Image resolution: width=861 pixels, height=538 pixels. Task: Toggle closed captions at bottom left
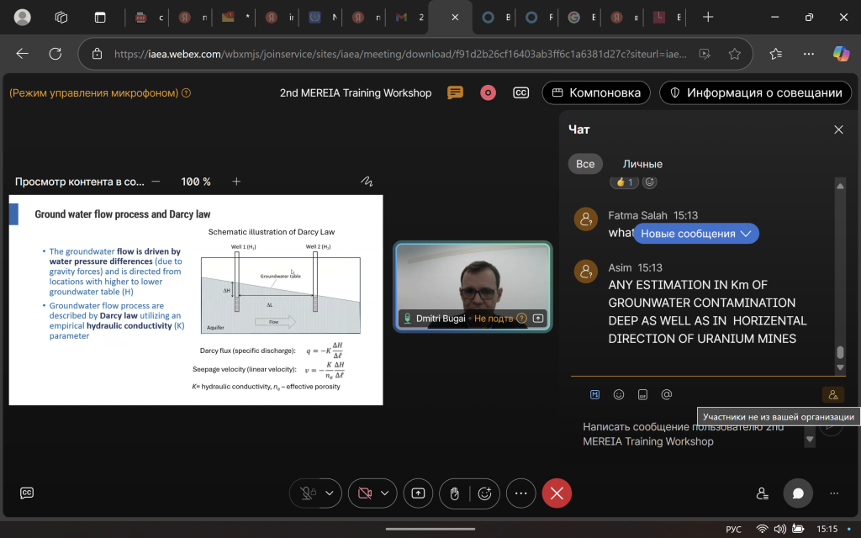[27, 493]
